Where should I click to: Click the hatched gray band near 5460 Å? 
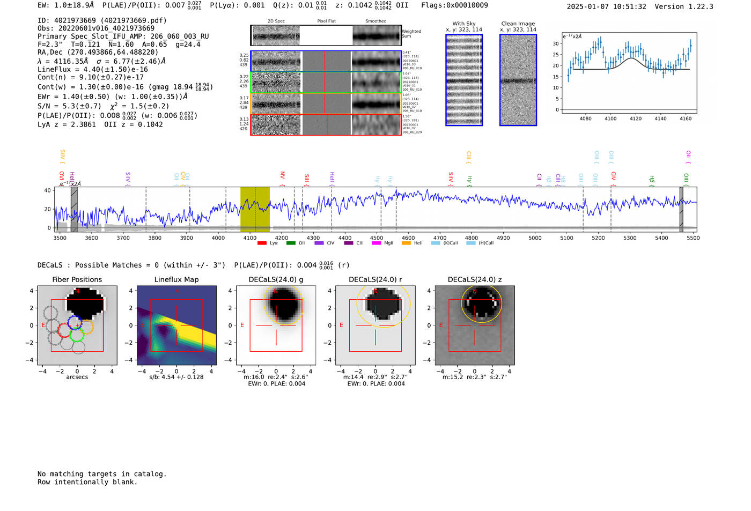click(681, 210)
